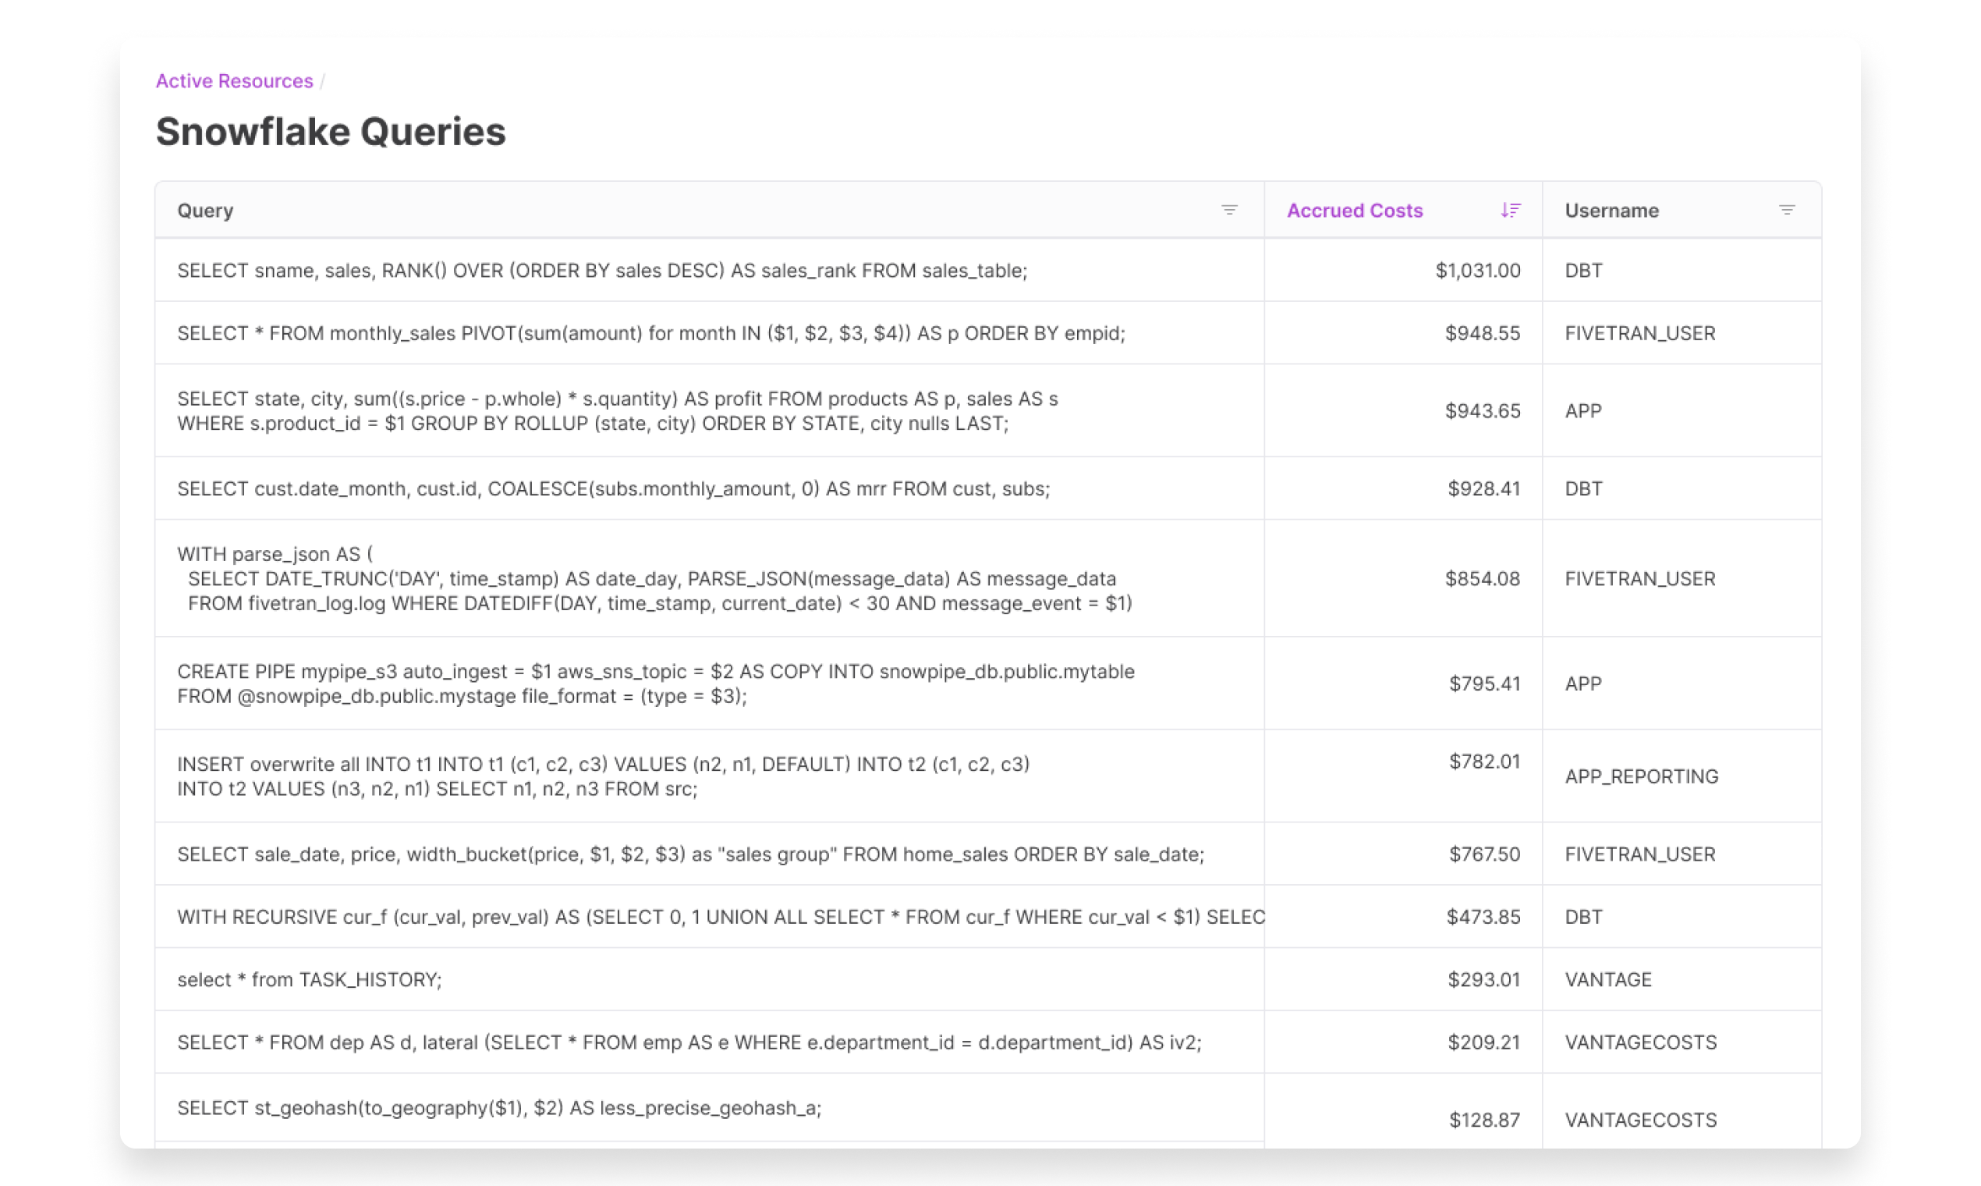
Task: Click FIVETRAN_USER in the $948.55 row
Action: pyautogui.click(x=1640, y=332)
